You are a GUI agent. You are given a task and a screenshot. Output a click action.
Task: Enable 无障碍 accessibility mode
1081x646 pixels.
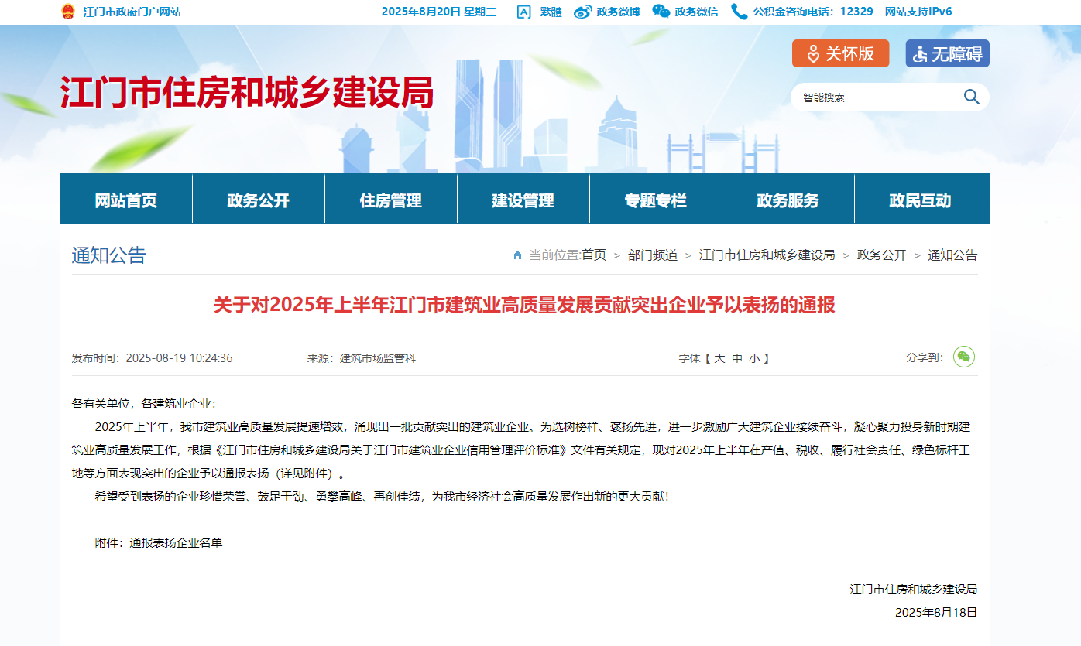947,53
